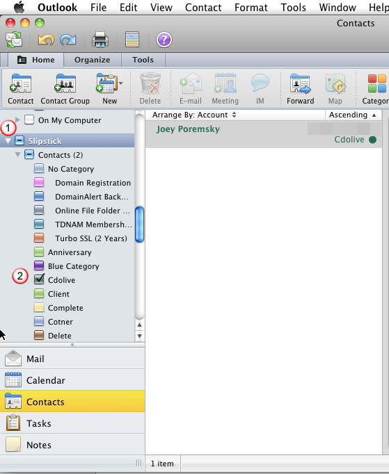The width and height of the screenshot is (389, 474).
Task: Check the Delete category checkbox
Action: click(39, 335)
